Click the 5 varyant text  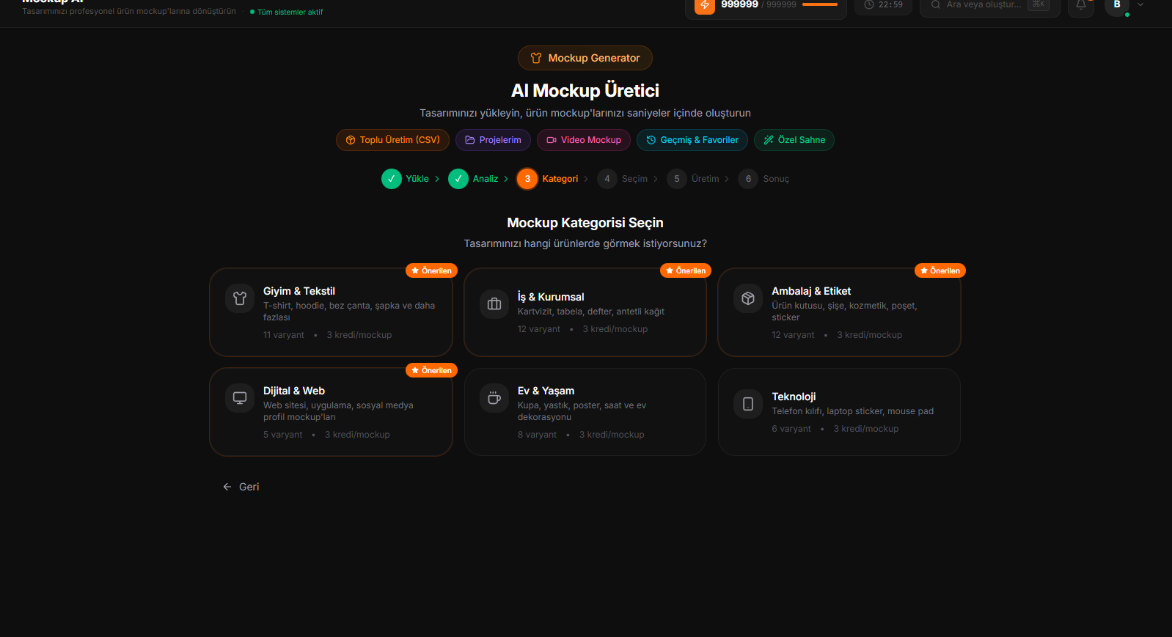tap(283, 435)
